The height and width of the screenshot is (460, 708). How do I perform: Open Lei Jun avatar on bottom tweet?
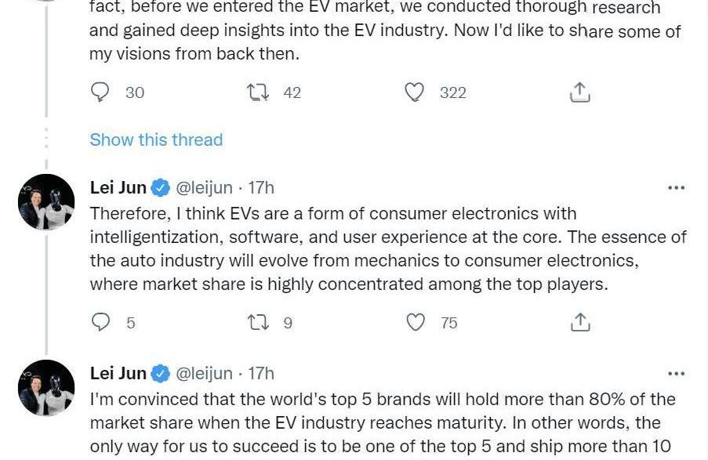click(46, 388)
